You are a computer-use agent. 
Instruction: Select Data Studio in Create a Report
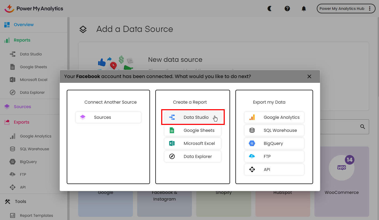(193, 117)
